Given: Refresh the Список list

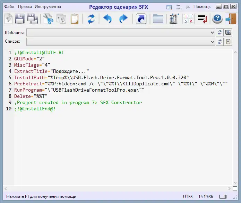Looking at the screenshot, I should (x=220, y=42).
